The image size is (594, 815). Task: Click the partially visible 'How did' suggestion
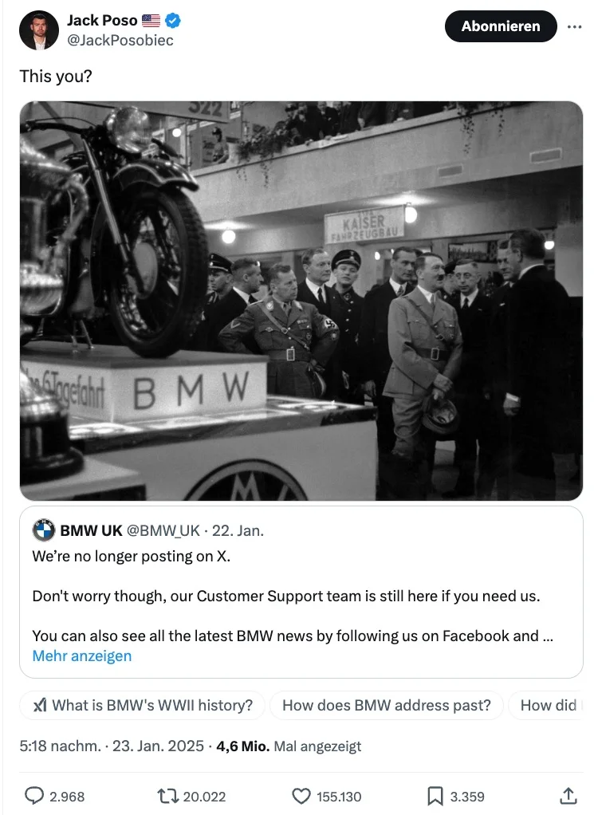coord(545,705)
